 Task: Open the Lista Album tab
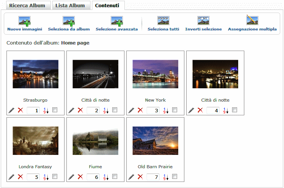[x=70, y=6]
